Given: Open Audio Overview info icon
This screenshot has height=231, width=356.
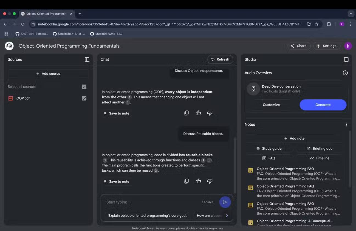Looking at the screenshot, I should (x=345, y=73).
